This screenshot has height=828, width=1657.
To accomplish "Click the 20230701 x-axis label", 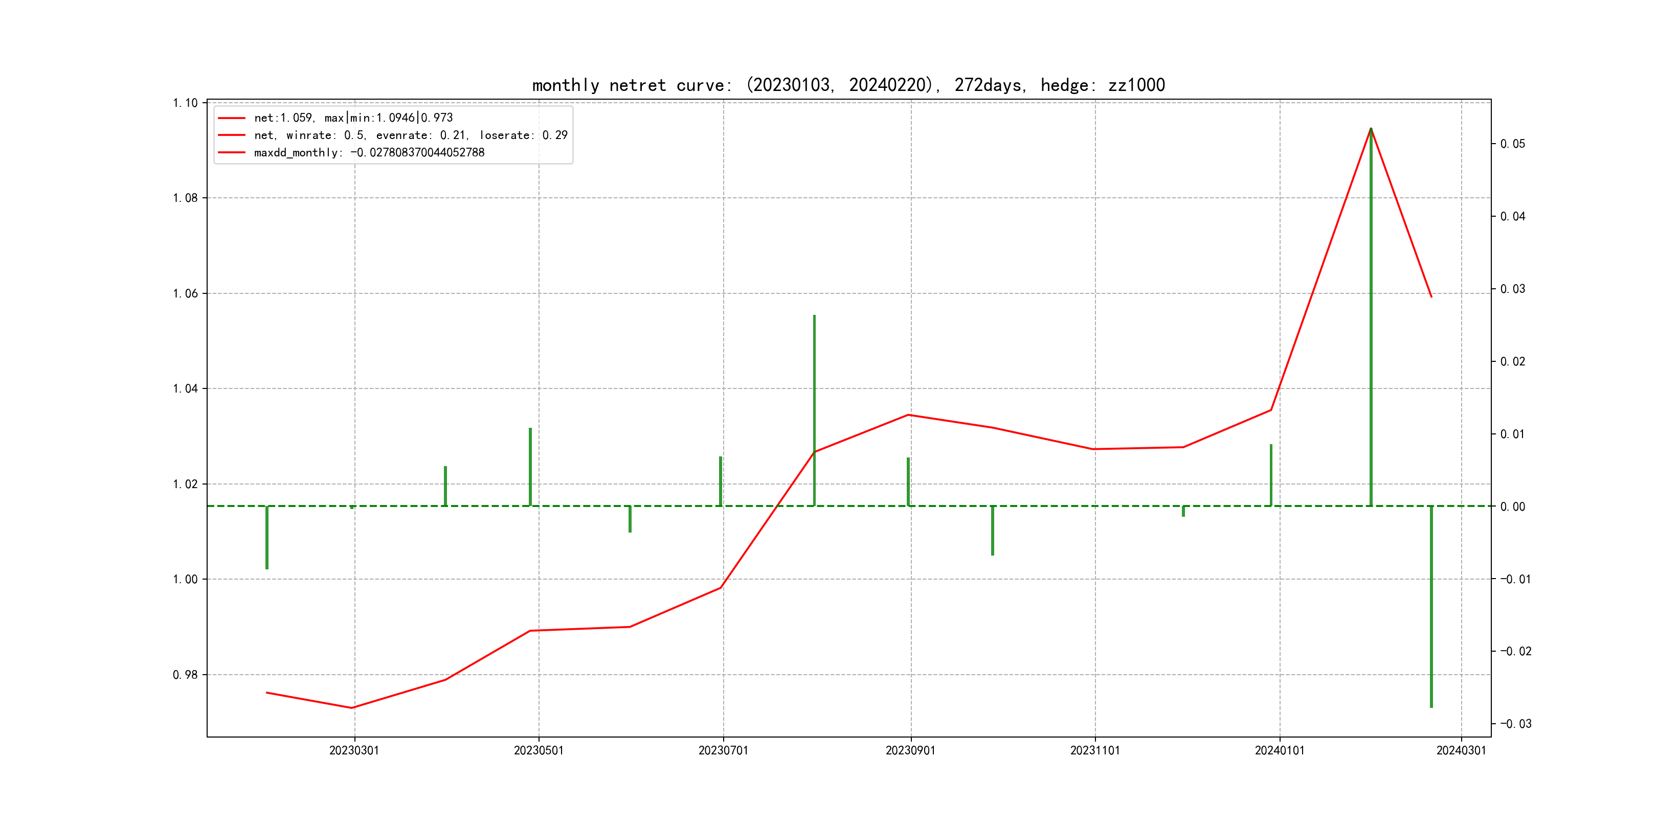I will (723, 750).
